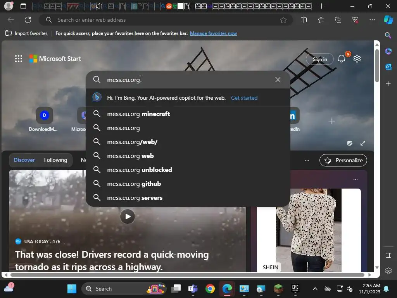The width and height of the screenshot is (397, 298).
Task: Open the SHEIN ad card options ellipsis
Action: click(356, 179)
